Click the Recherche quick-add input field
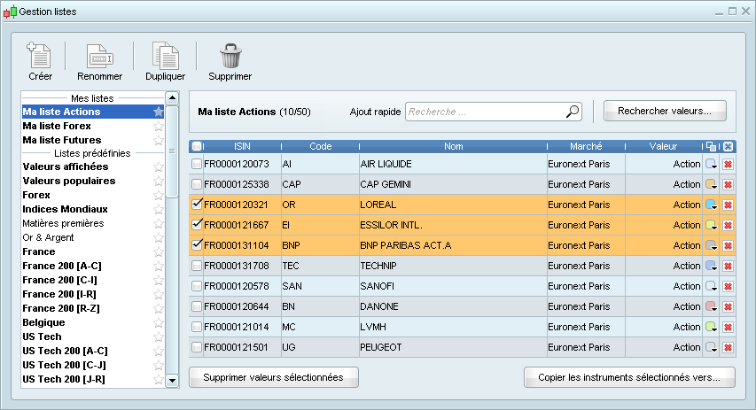The height and width of the screenshot is (410, 756). click(x=485, y=112)
